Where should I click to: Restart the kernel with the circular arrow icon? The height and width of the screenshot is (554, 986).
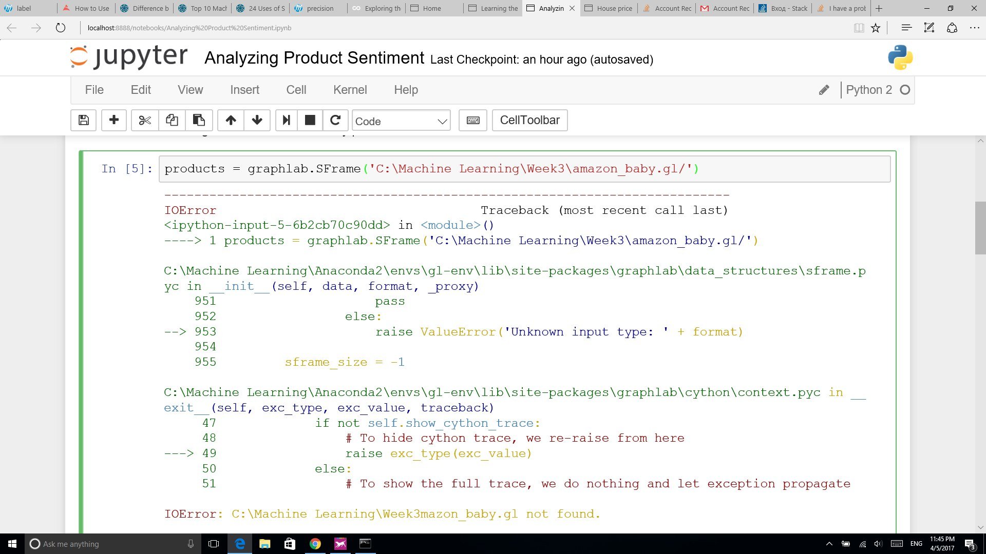(x=335, y=120)
